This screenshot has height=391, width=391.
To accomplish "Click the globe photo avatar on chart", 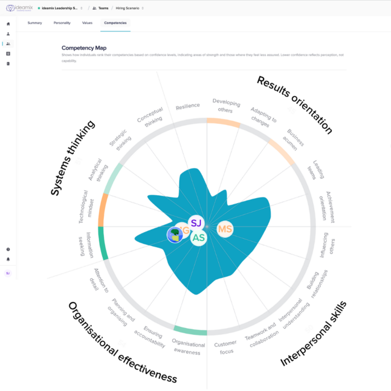I will pos(175,235).
